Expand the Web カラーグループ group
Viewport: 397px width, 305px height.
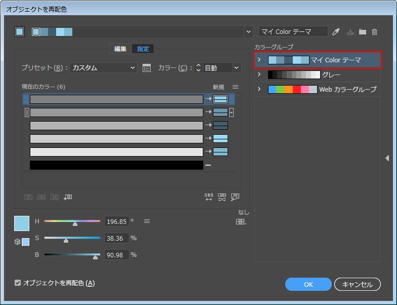259,89
